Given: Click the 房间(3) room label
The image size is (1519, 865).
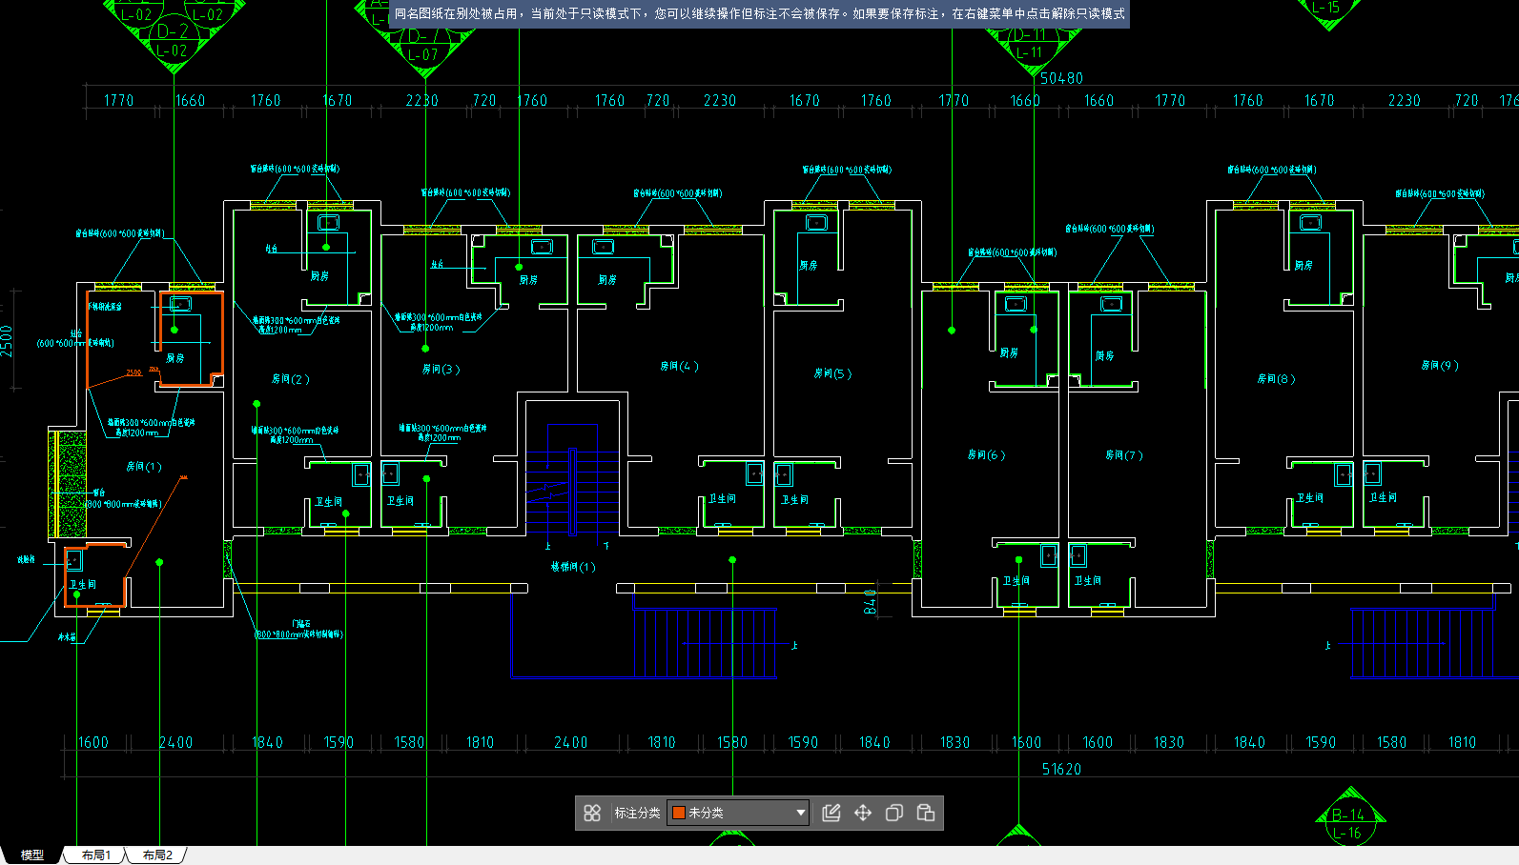Looking at the screenshot, I should [441, 370].
